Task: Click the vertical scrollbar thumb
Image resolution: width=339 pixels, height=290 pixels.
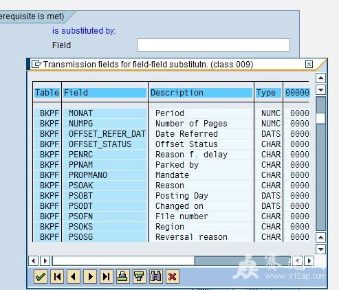Action: coord(320,119)
